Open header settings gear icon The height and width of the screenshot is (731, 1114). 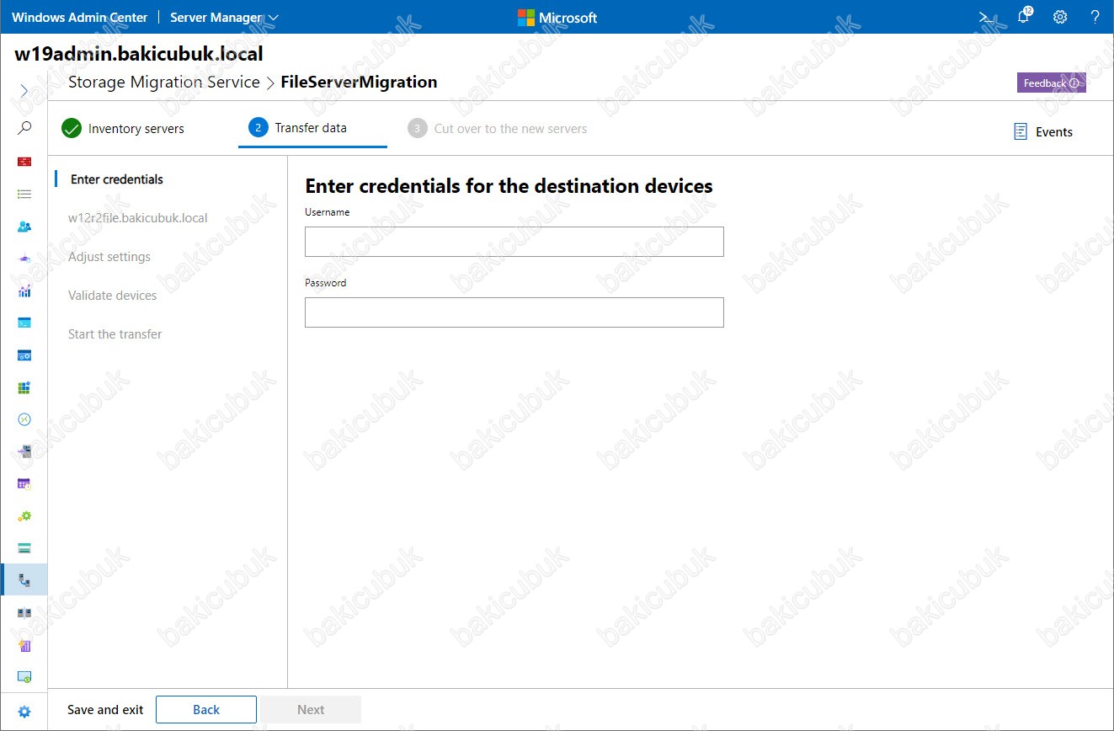1060,17
